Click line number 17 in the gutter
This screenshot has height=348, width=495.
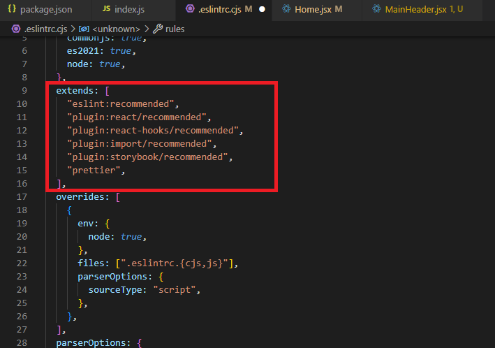[x=22, y=197]
